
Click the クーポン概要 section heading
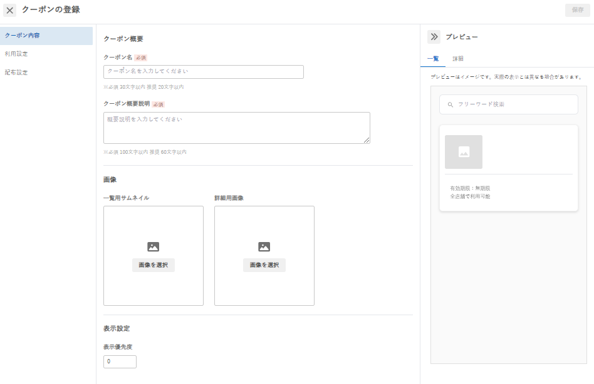pyautogui.click(x=123, y=39)
